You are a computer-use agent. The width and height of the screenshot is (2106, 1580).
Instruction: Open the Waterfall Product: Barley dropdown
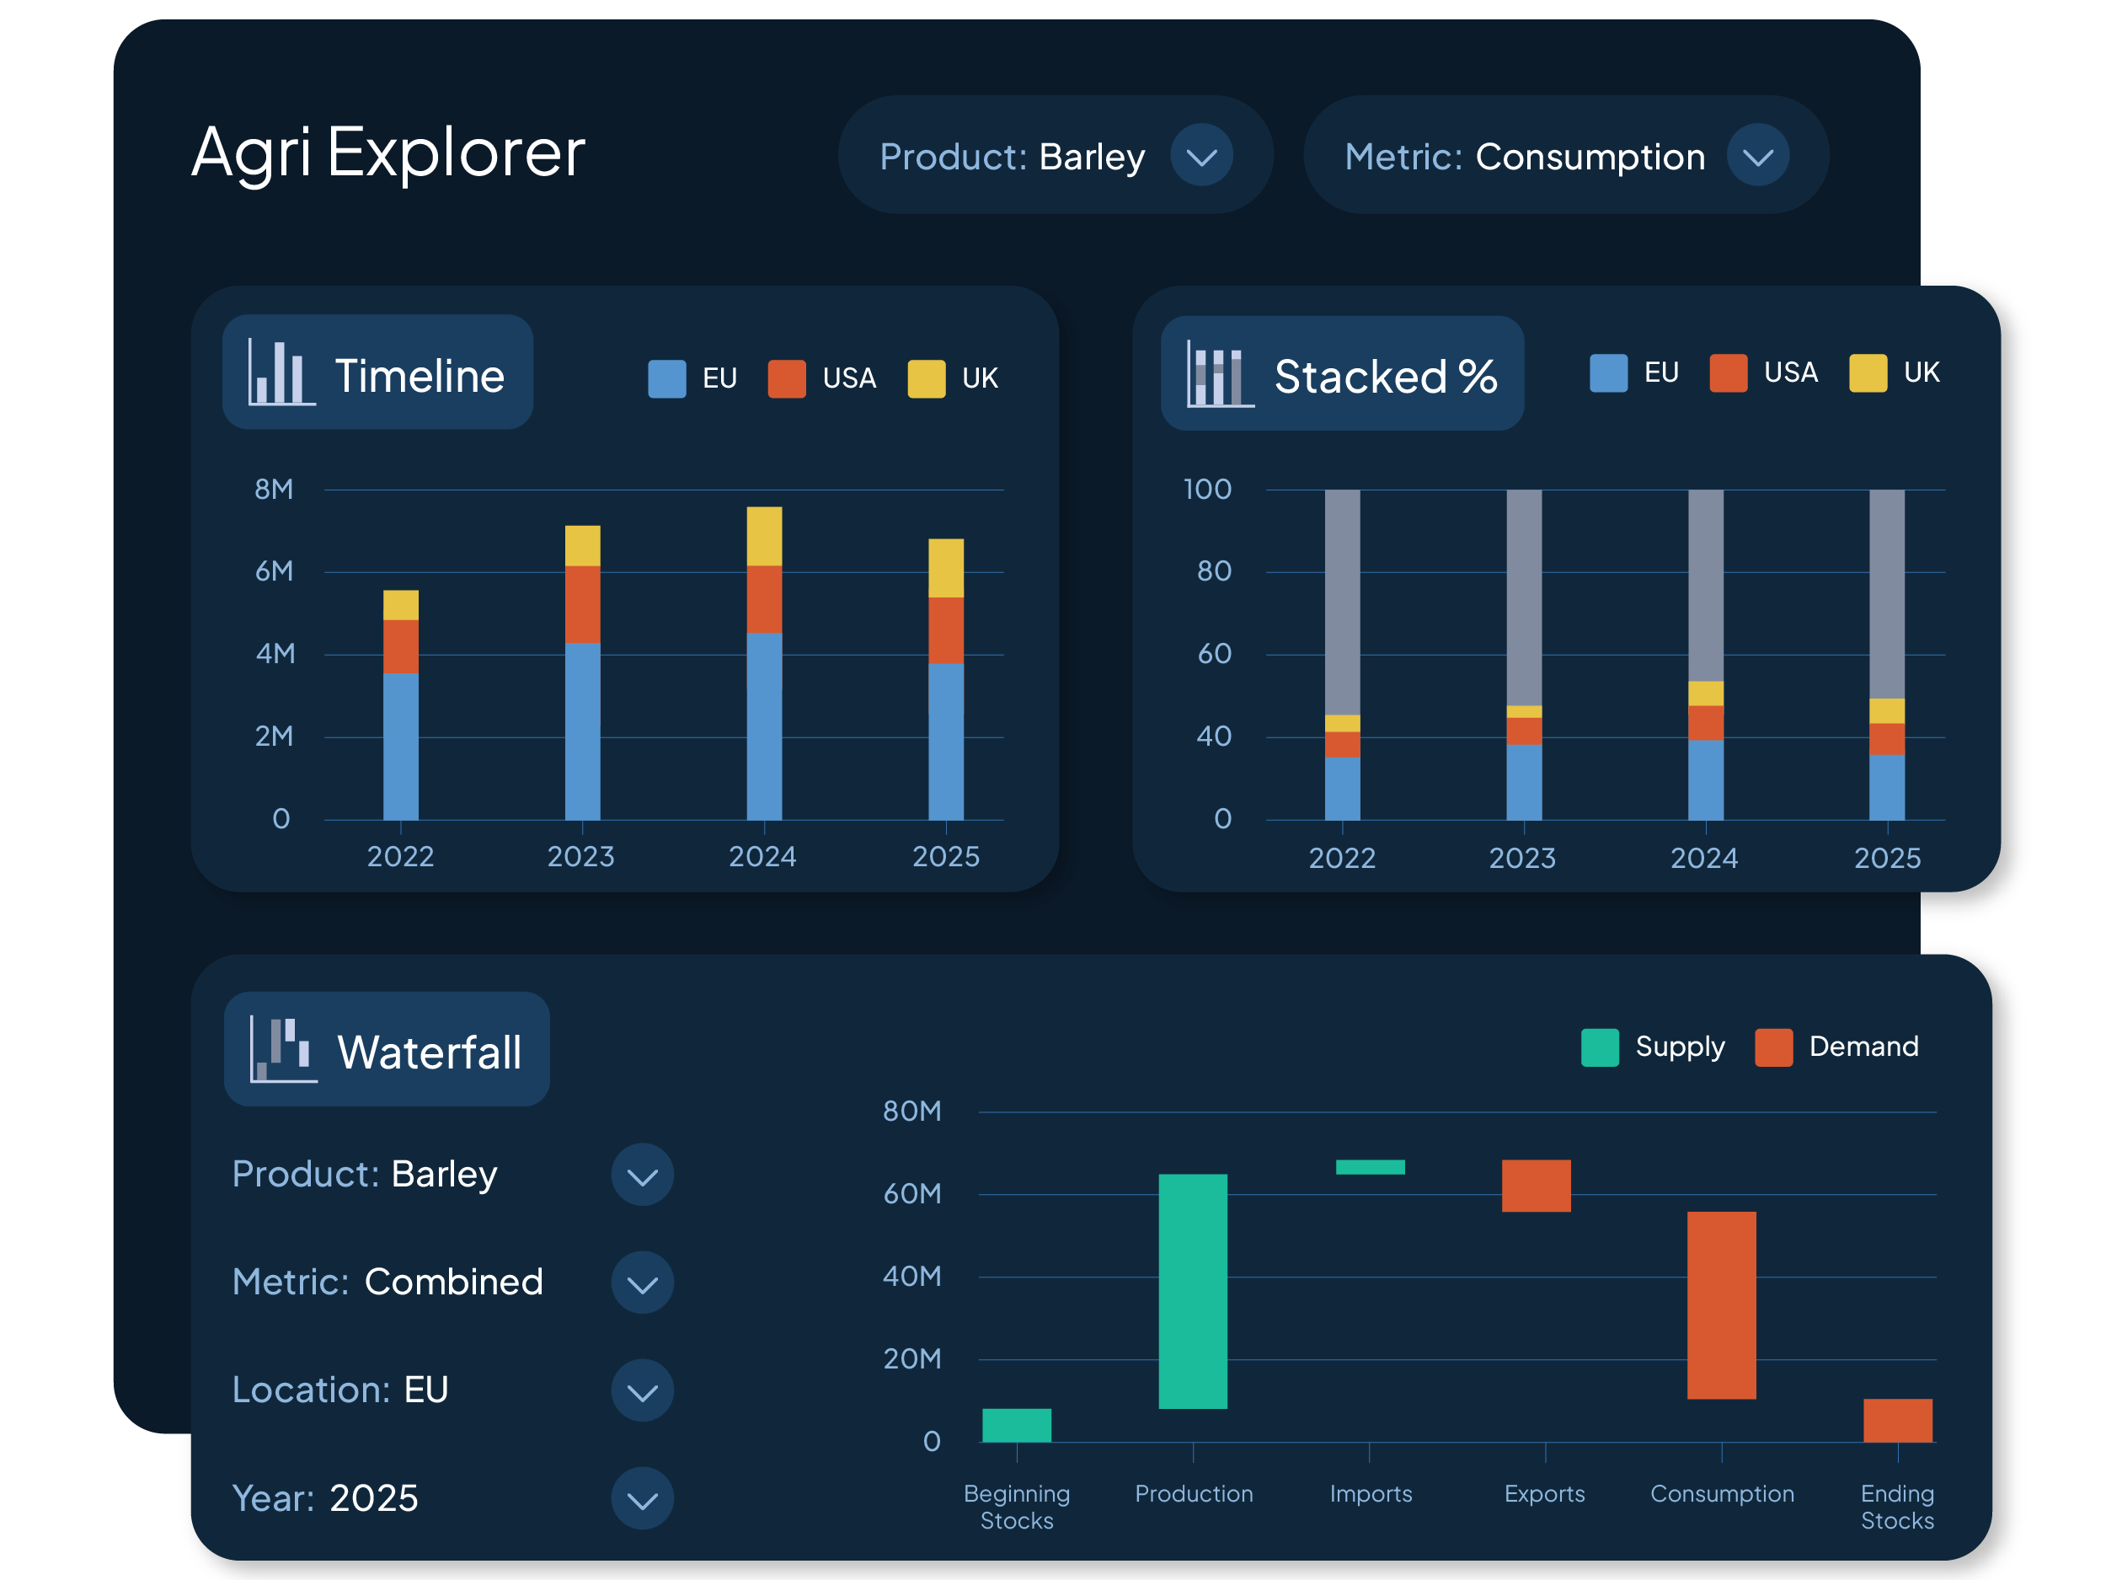[x=643, y=1176]
